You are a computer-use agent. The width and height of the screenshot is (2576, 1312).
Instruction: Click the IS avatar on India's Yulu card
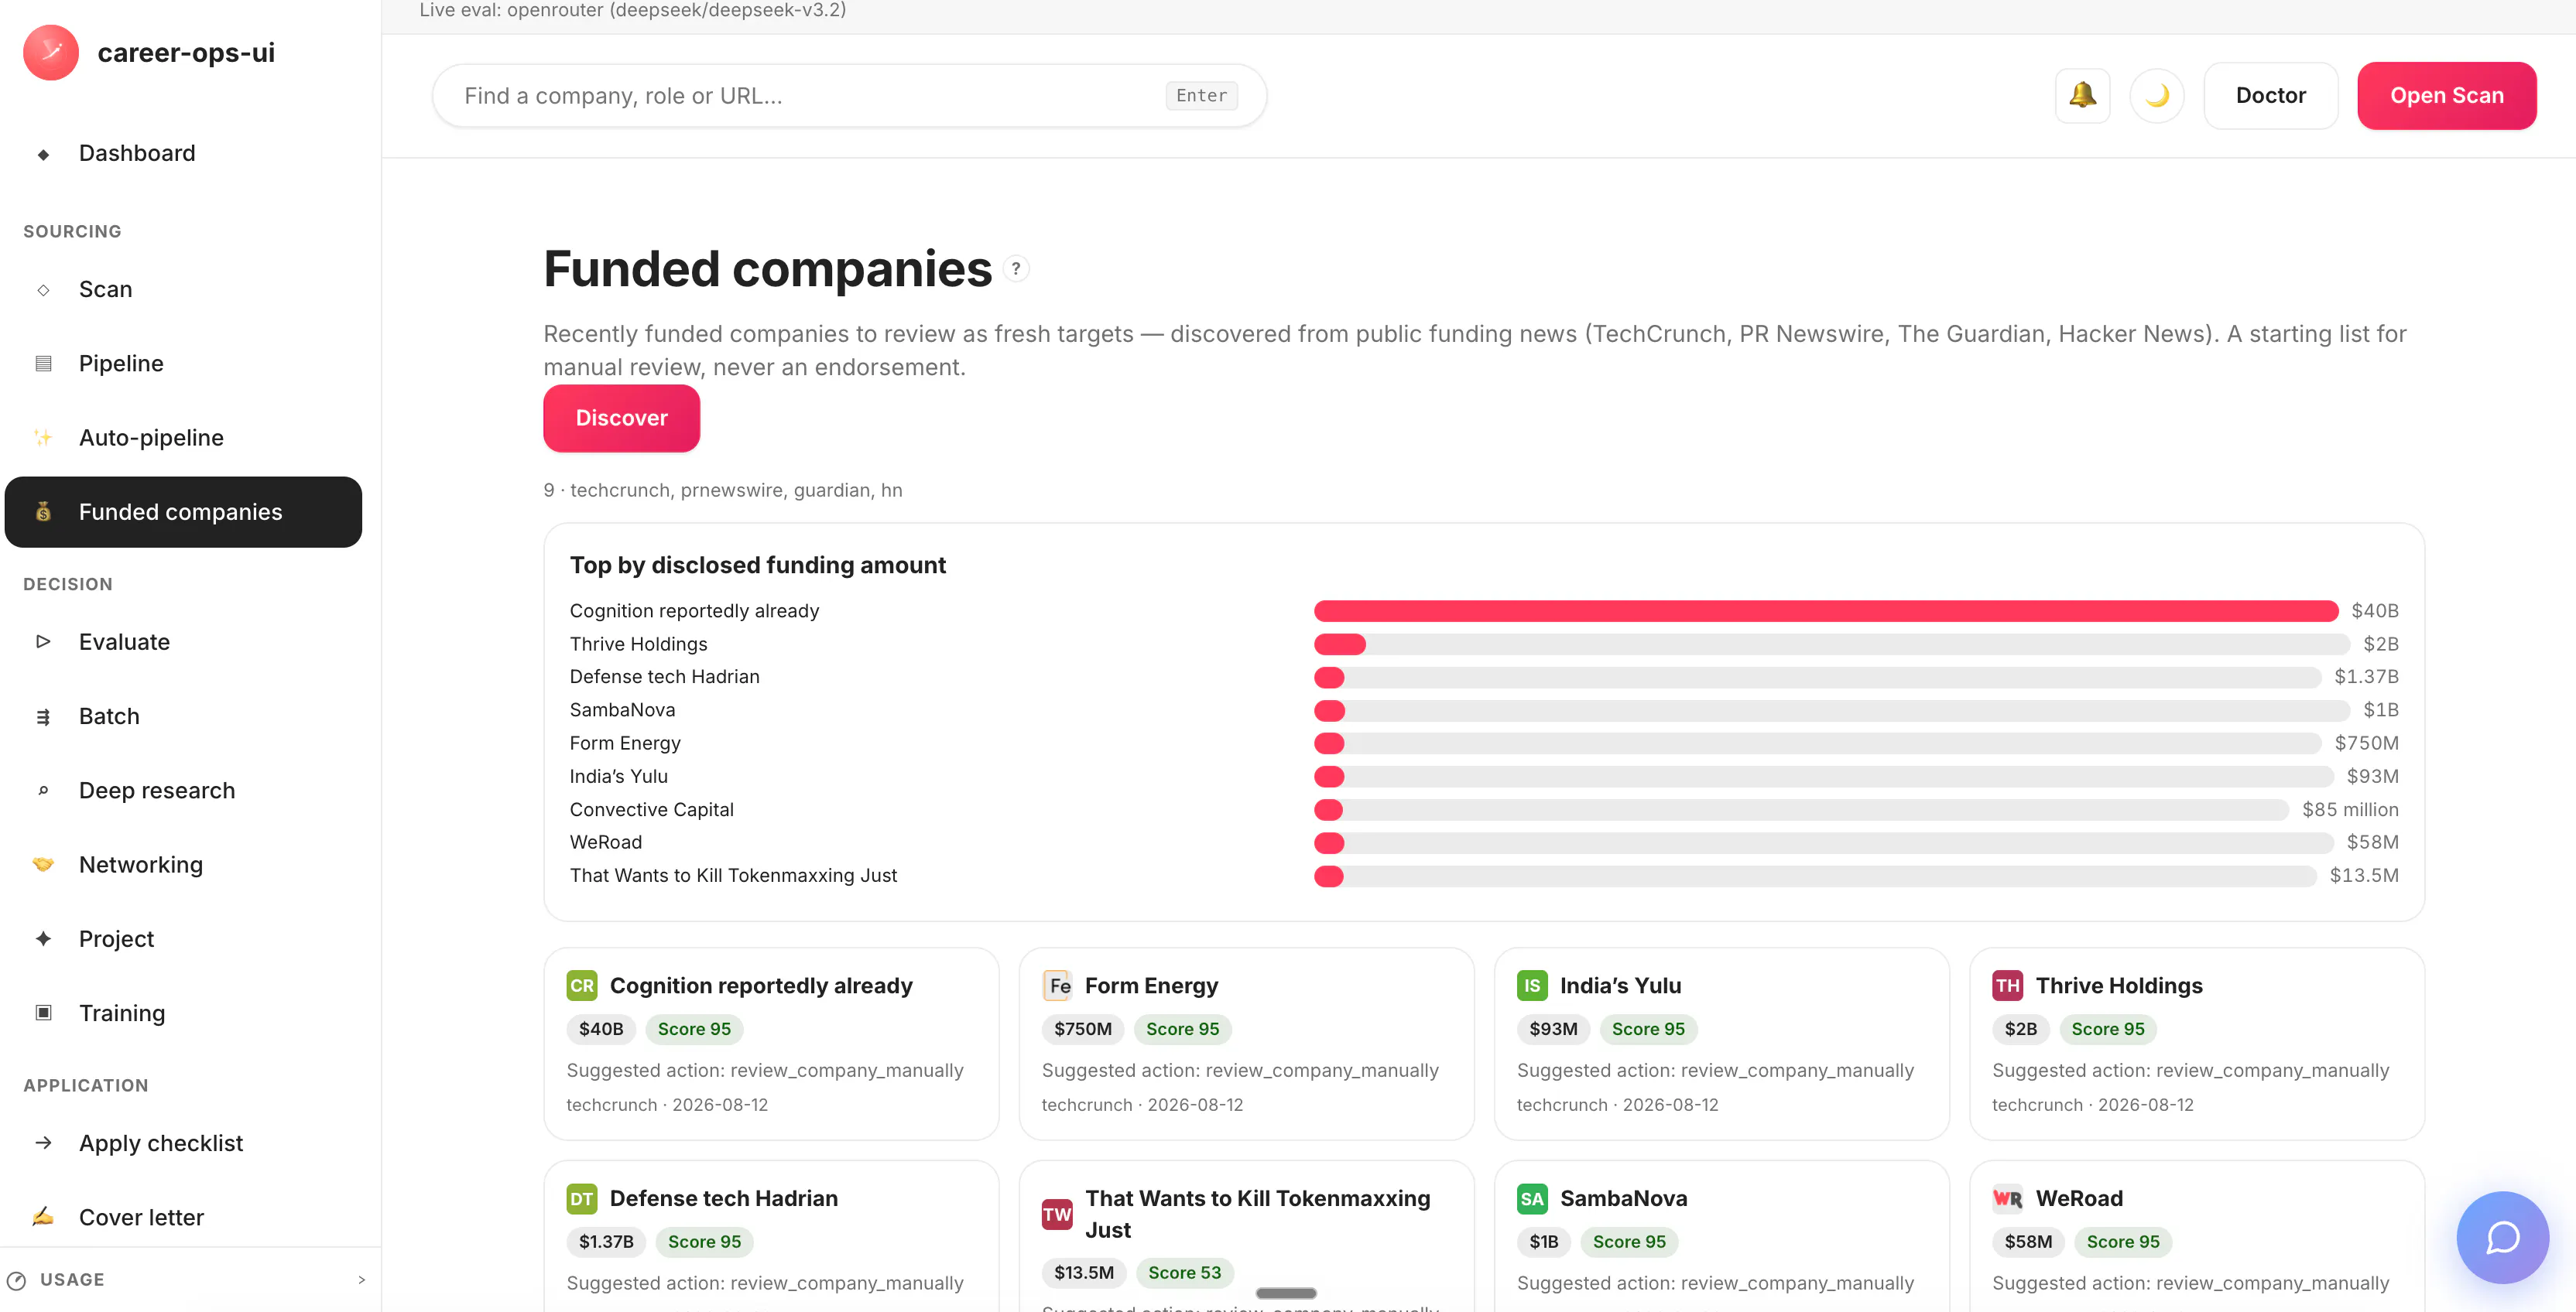tap(1532, 986)
